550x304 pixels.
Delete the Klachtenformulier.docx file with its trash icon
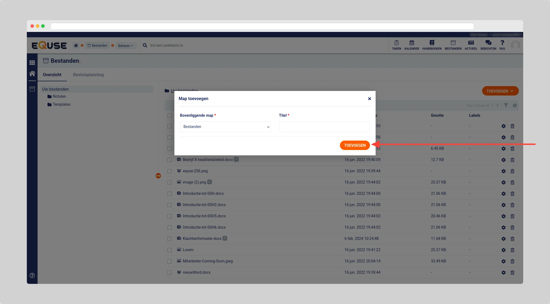pyautogui.click(x=512, y=239)
